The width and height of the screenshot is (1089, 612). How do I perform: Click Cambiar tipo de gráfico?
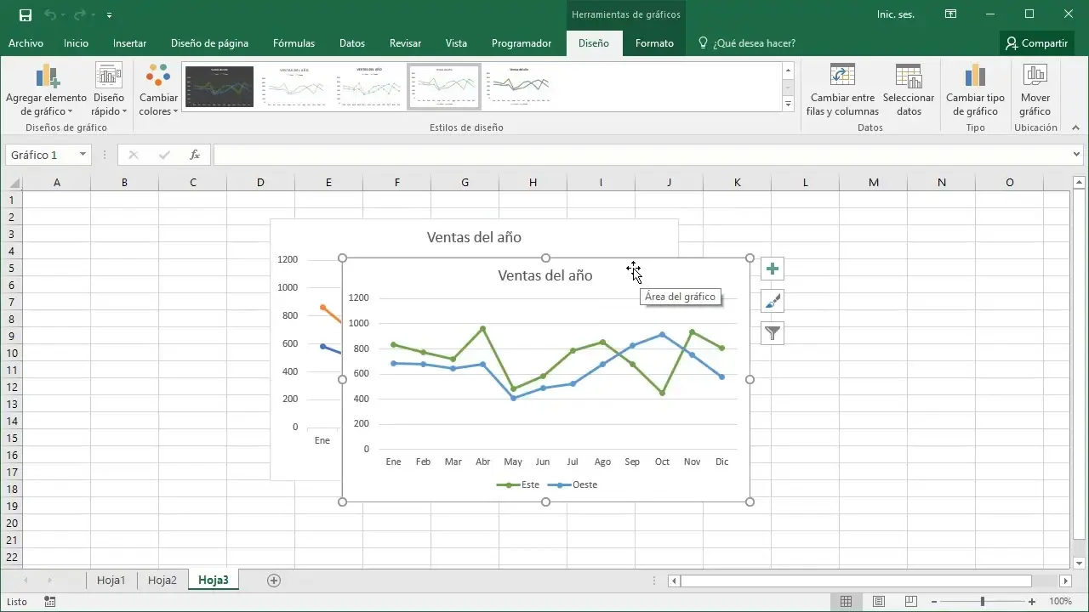point(975,89)
